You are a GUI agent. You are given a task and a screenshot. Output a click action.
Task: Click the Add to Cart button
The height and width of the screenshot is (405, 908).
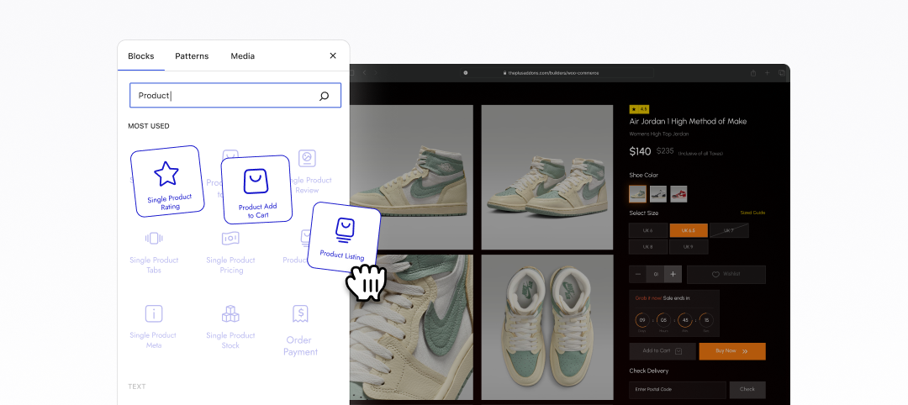663,351
